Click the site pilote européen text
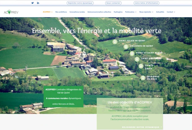Screen dimensions: 192x130 tap(130, 118)
